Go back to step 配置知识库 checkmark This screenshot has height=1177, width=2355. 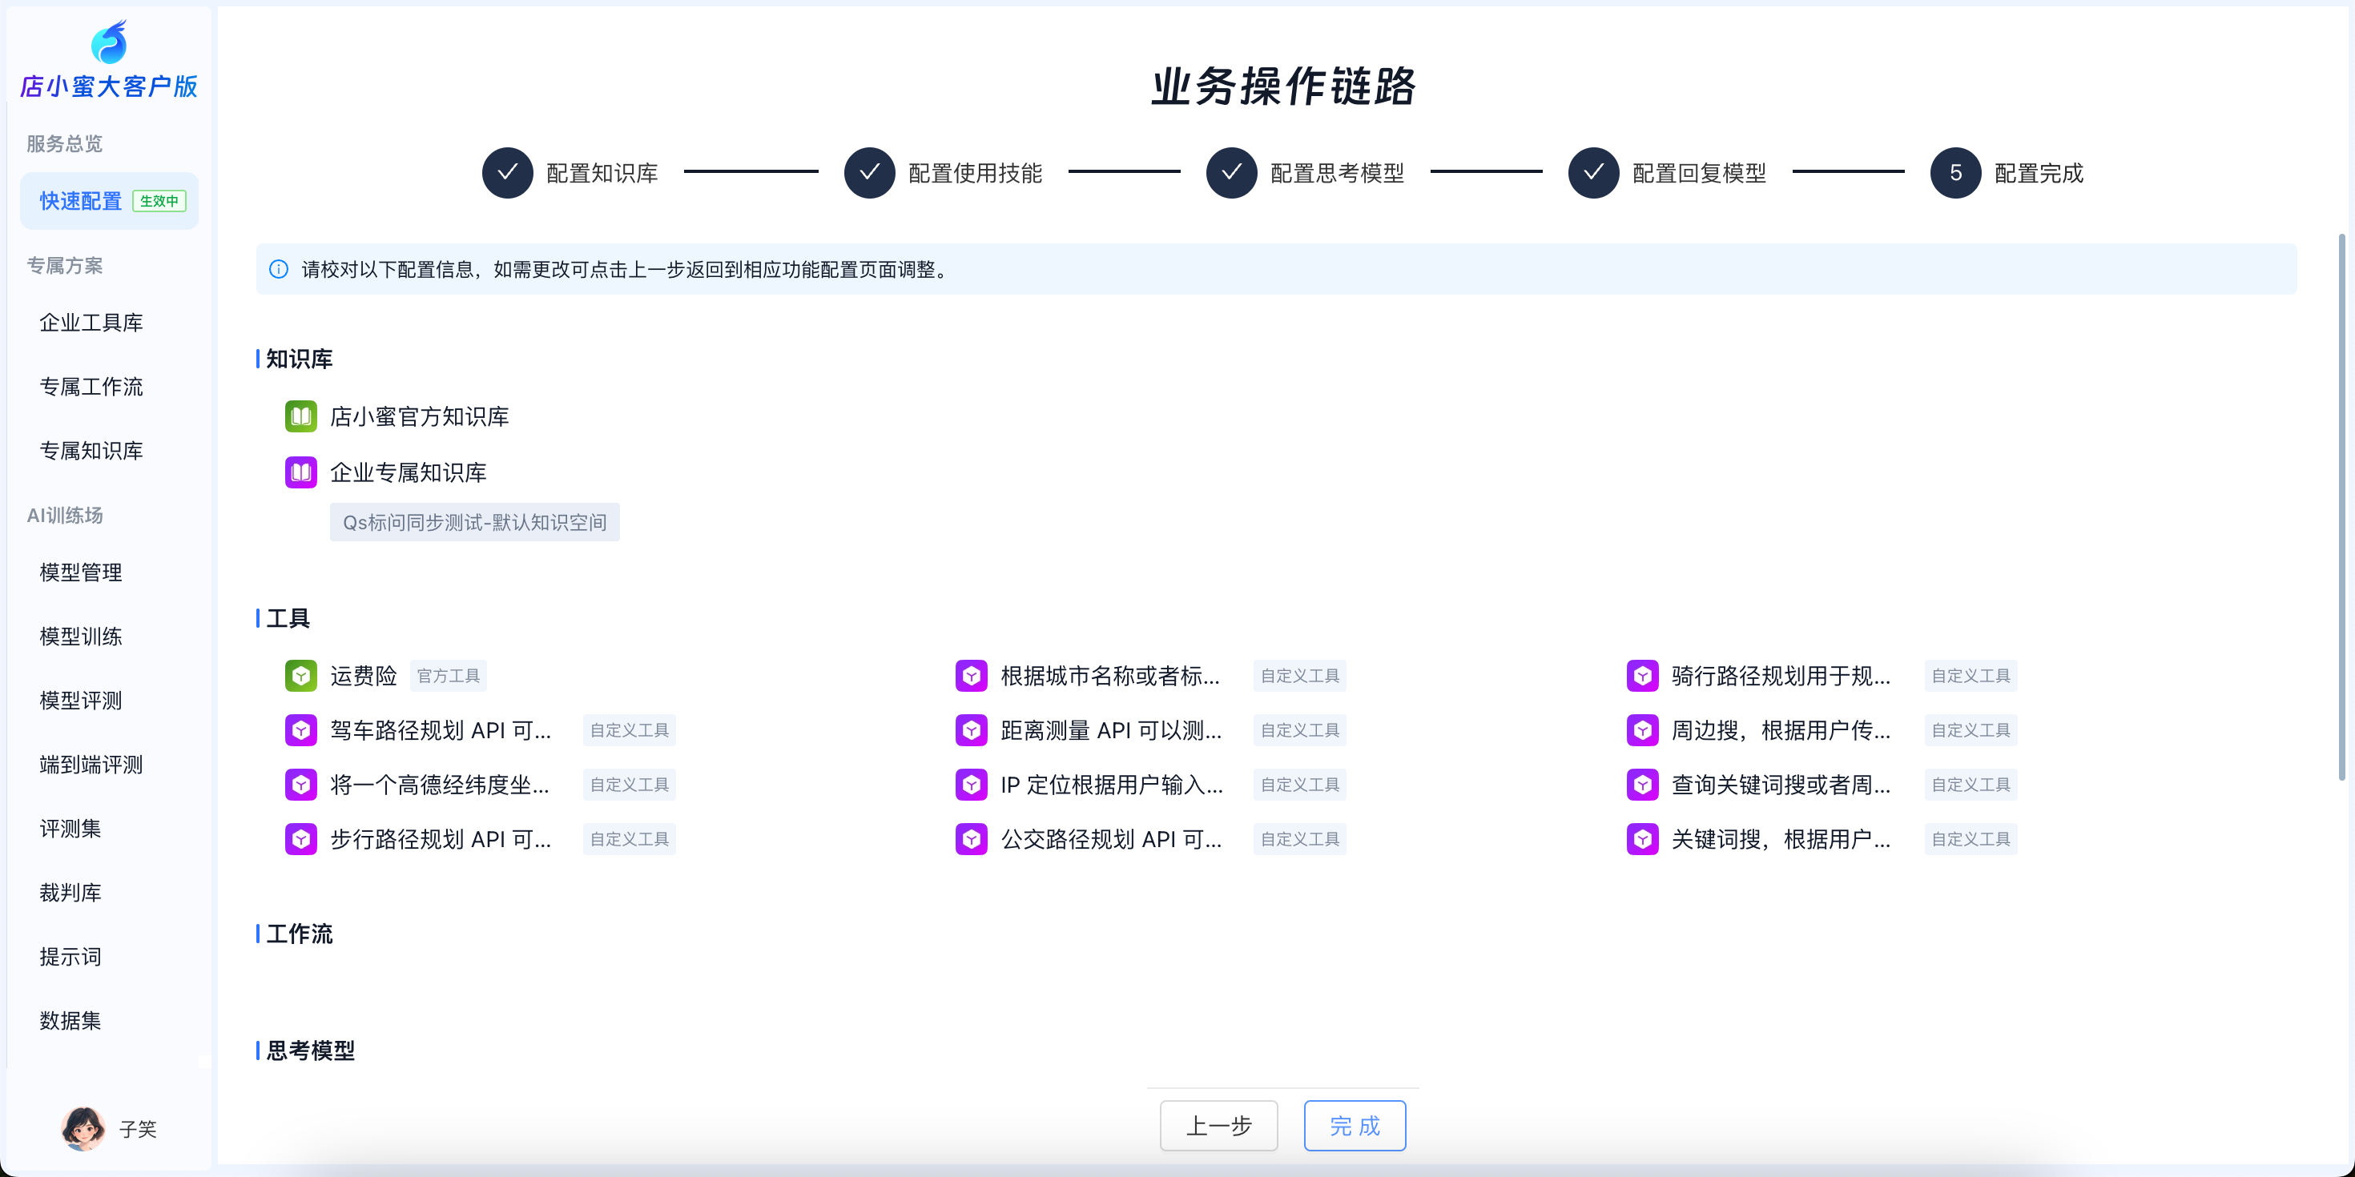507,173
